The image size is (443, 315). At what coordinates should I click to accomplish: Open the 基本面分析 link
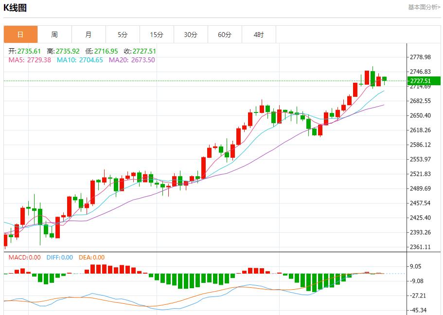click(424, 7)
